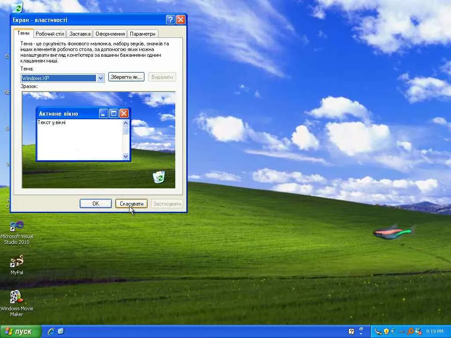
Task: Switch to the Параметри tab
Action: (143, 34)
